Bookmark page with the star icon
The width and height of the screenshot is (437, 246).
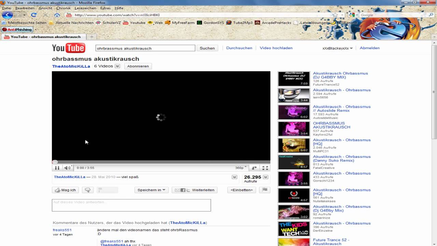coord(335,15)
